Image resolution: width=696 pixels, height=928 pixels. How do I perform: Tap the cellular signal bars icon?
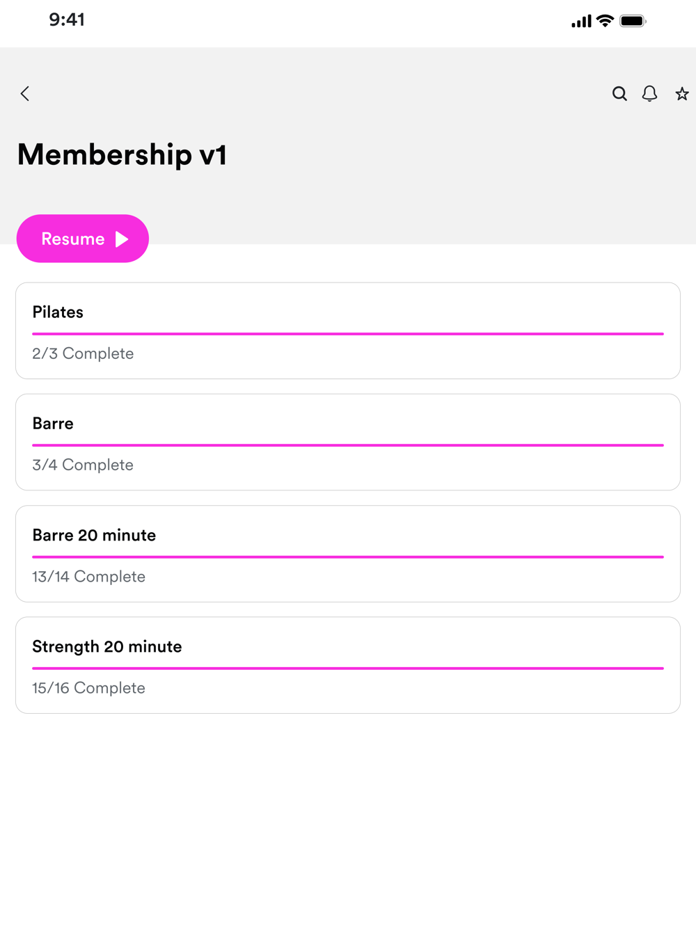[x=581, y=22]
